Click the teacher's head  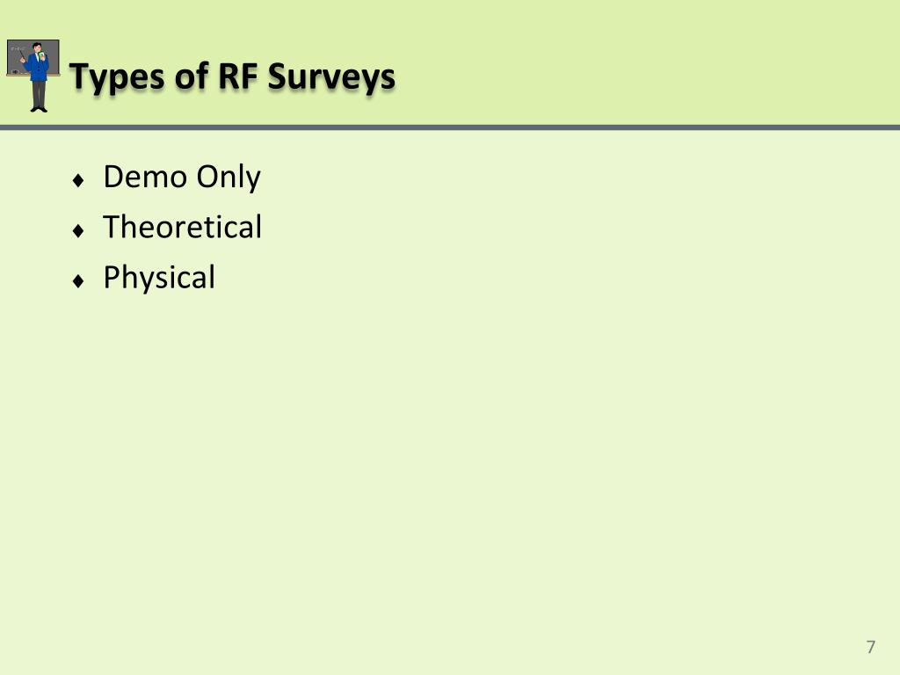[x=37, y=47]
